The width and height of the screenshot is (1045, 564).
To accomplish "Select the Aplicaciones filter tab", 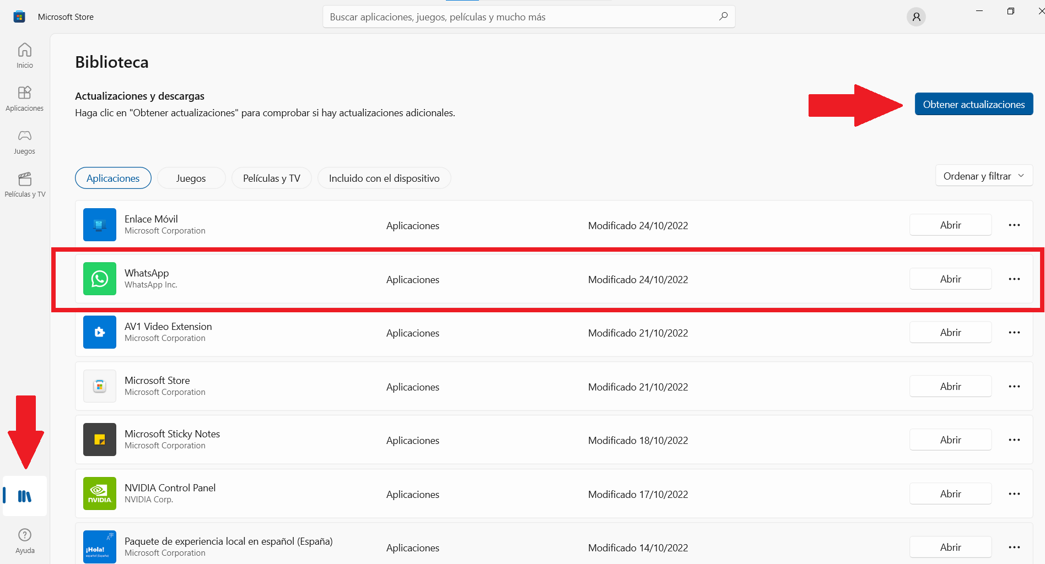I will 113,178.
